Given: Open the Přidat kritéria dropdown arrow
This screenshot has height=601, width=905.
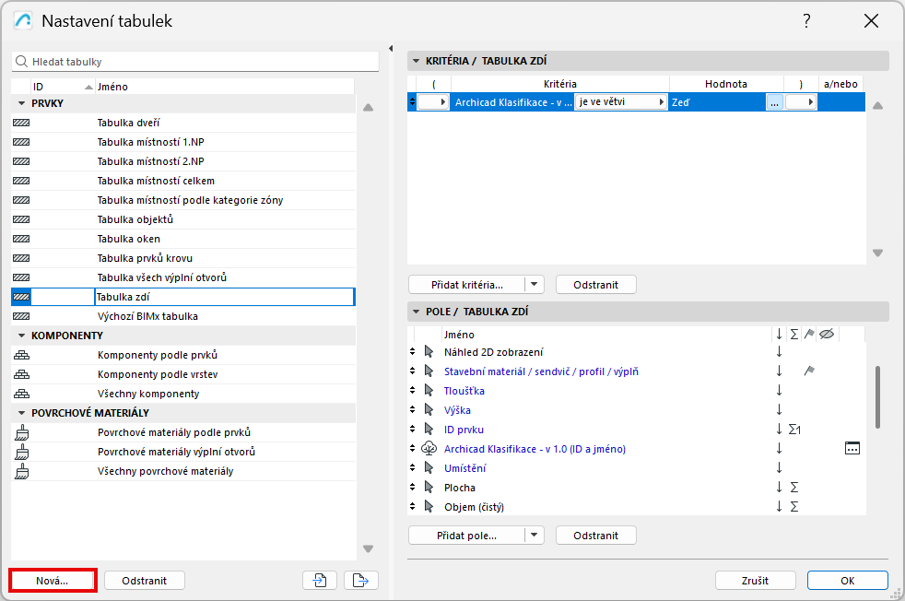Looking at the screenshot, I should point(535,284).
